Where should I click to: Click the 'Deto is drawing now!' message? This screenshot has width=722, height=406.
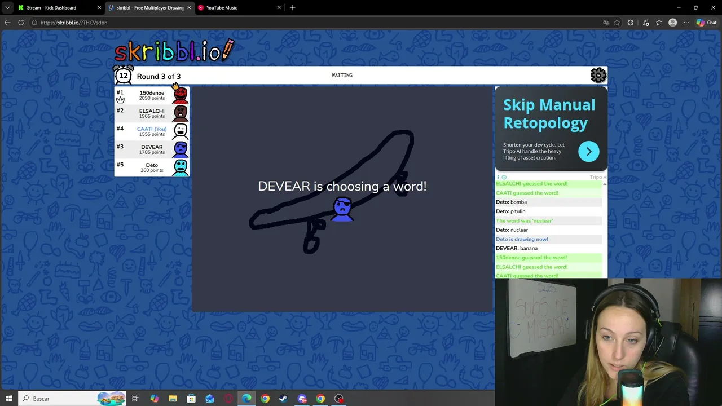pos(522,239)
